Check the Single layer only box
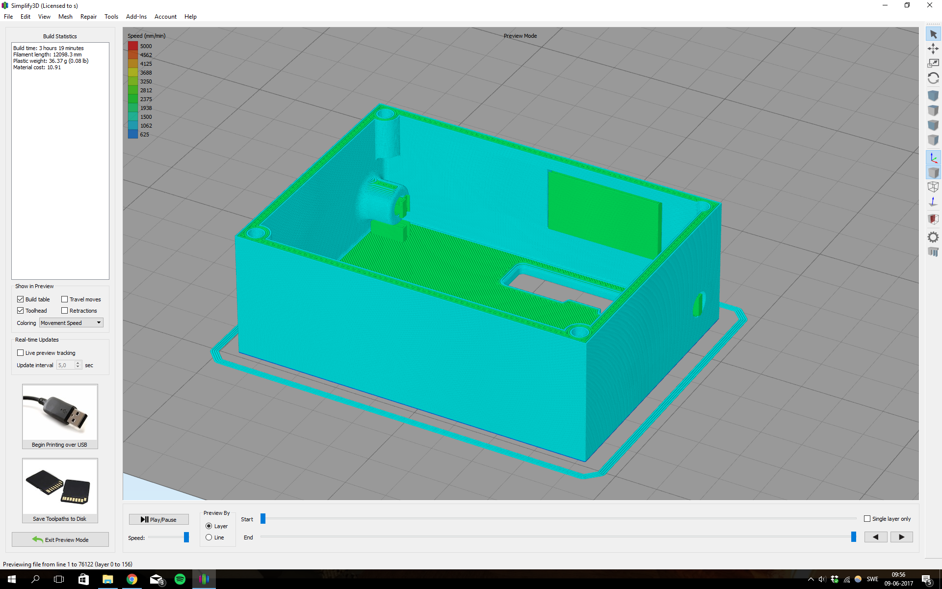The width and height of the screenshot is (942, 589). (867, 519)
